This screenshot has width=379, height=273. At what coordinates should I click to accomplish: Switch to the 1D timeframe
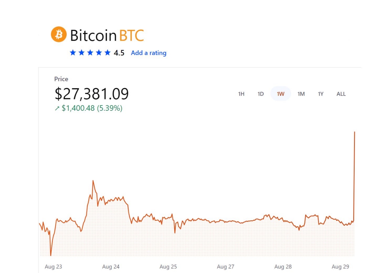(260, 94)
